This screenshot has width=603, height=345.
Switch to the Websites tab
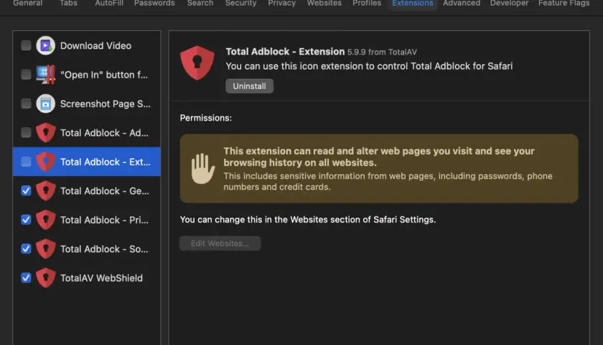(x=324, y=4)
